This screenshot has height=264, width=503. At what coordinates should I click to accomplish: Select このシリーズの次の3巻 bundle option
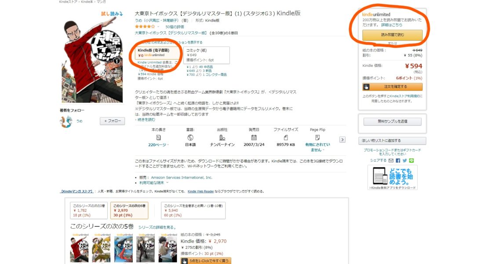[x=89, y=210]
